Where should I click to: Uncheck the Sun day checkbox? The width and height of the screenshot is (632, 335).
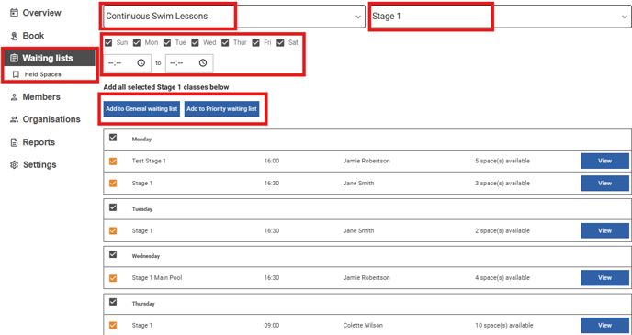(x=108, y=43)
